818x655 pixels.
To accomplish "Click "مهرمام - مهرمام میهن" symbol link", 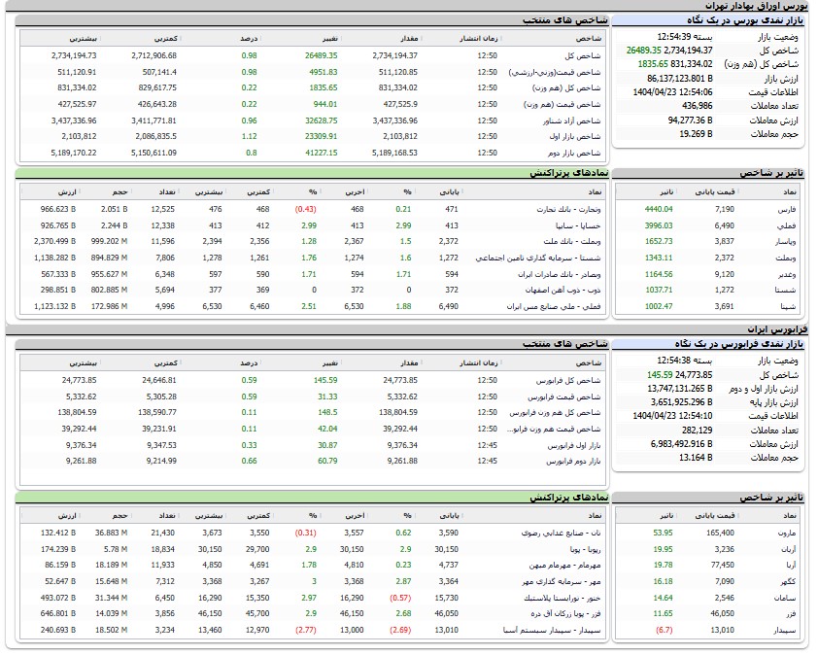I will point(565,566).
